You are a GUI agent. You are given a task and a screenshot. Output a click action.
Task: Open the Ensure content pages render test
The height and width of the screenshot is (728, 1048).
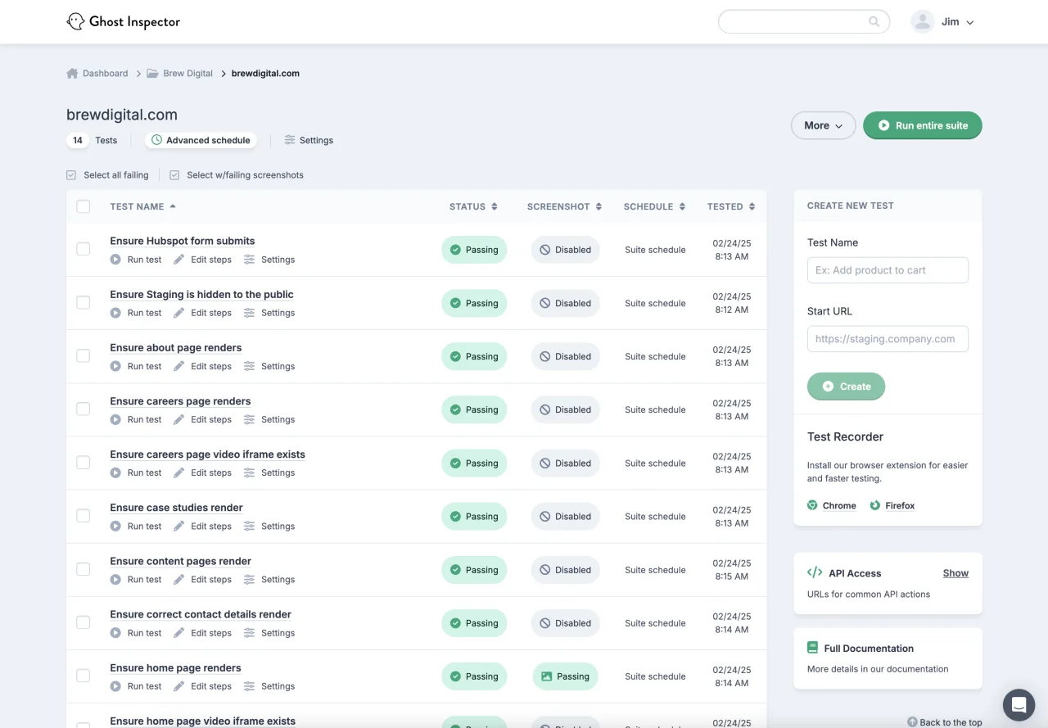[180, 561]
